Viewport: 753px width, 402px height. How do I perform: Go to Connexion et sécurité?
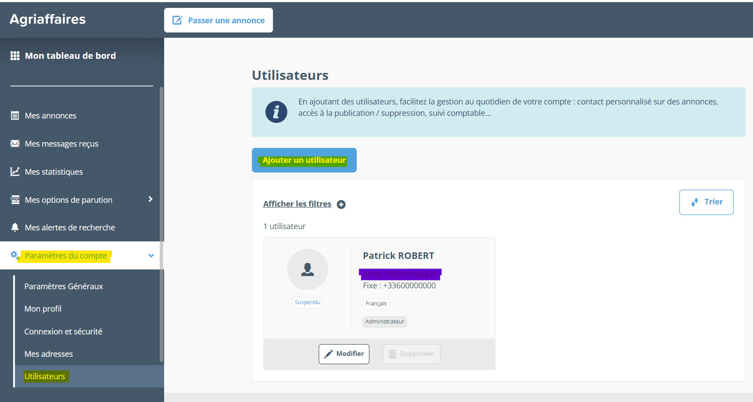63,331
